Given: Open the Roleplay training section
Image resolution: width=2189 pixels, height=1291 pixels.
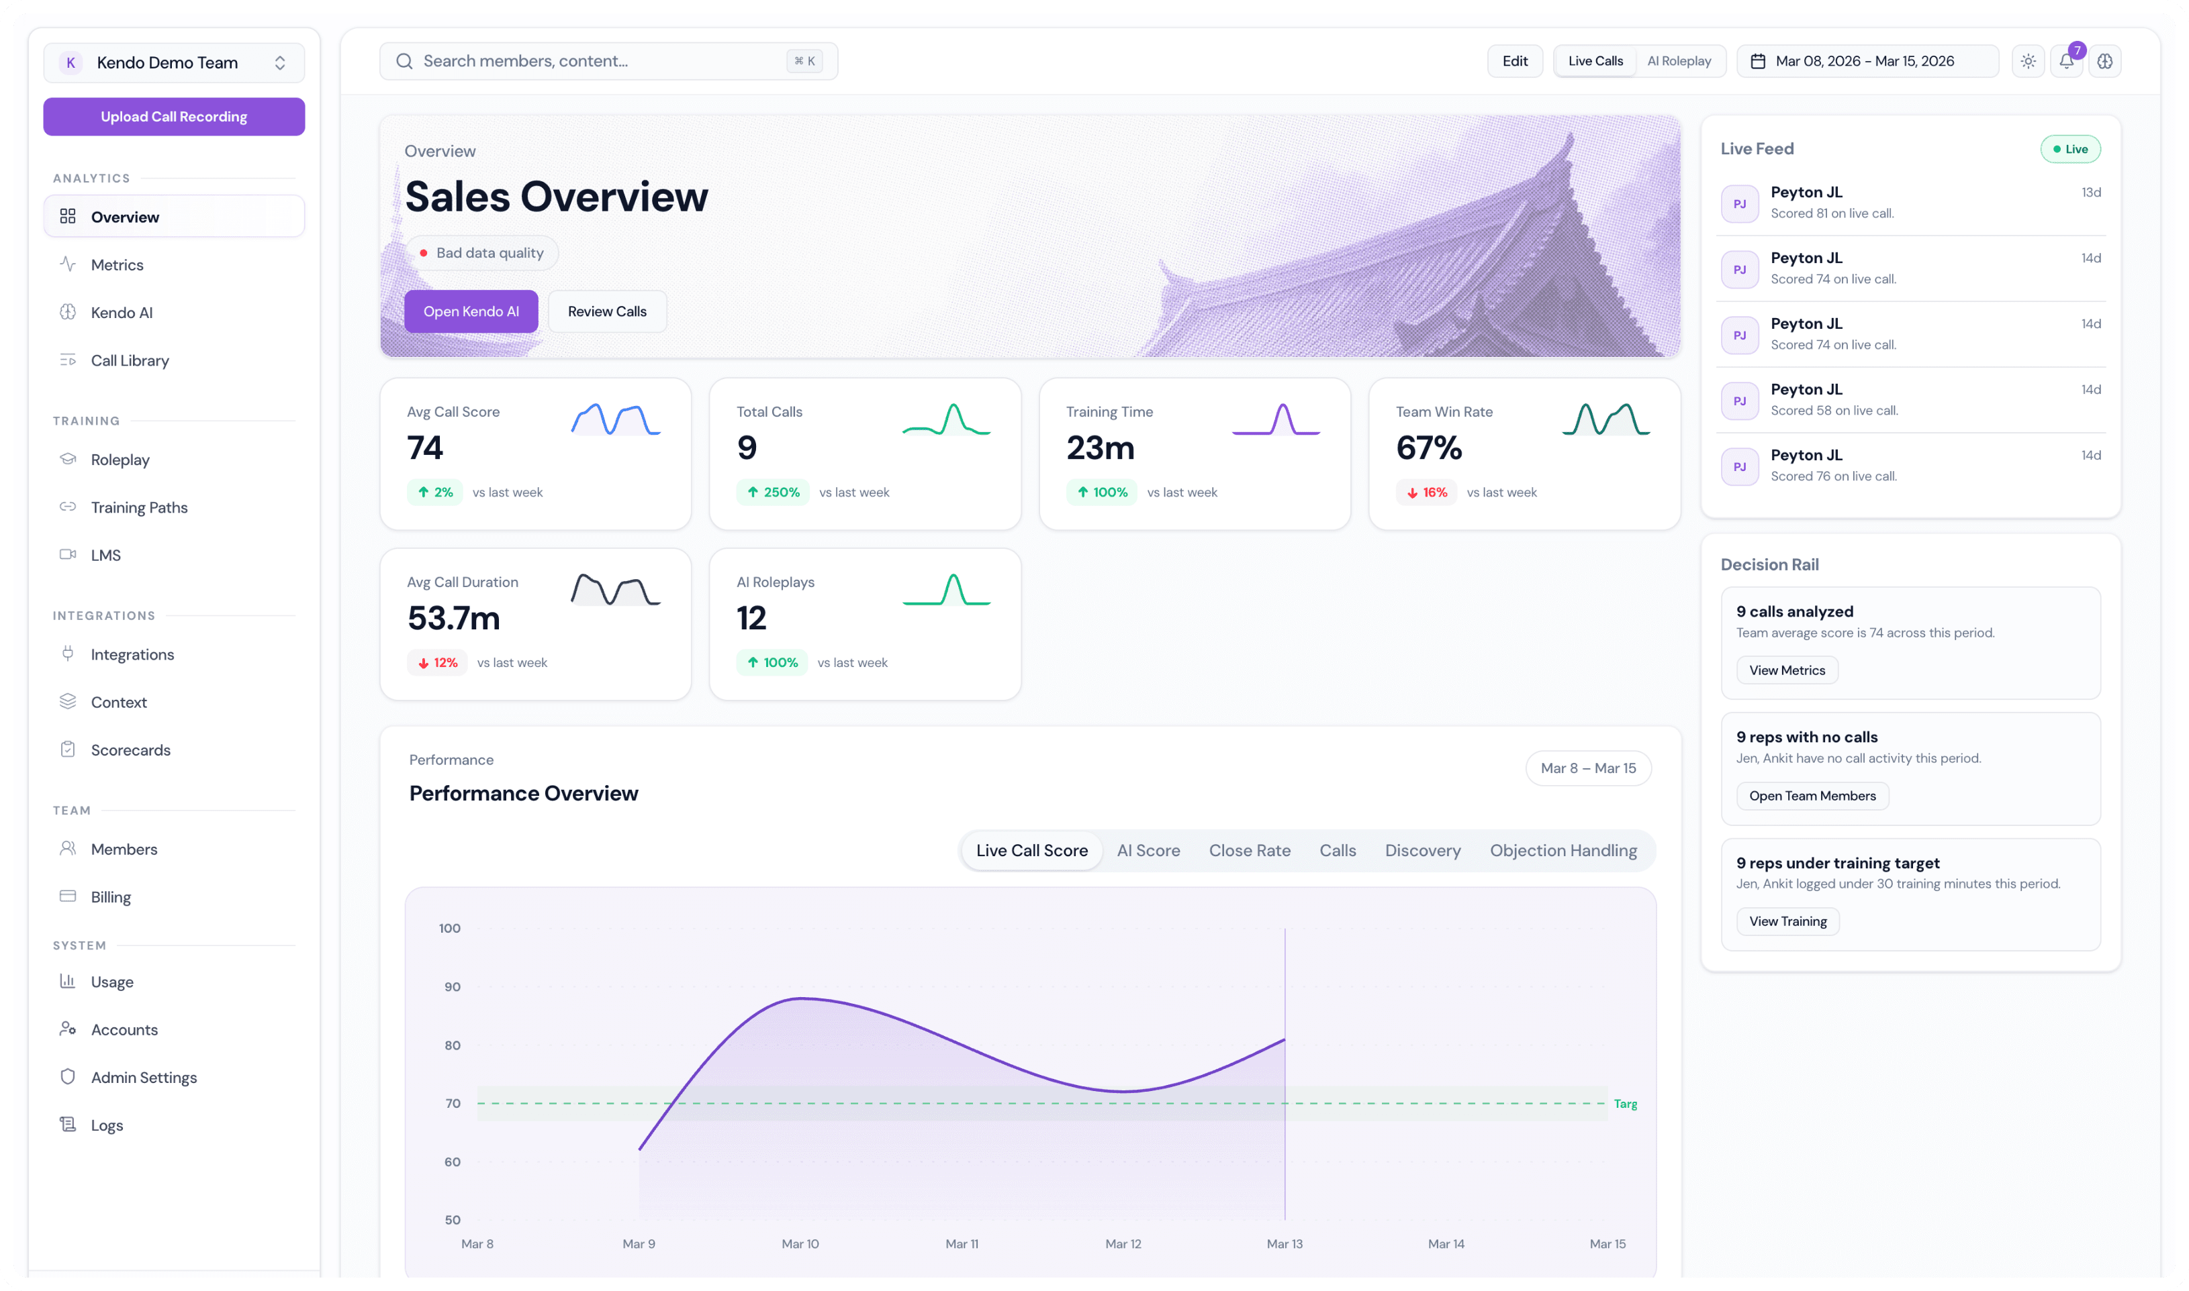Looking at the screenshot, I should coord(120,460).
